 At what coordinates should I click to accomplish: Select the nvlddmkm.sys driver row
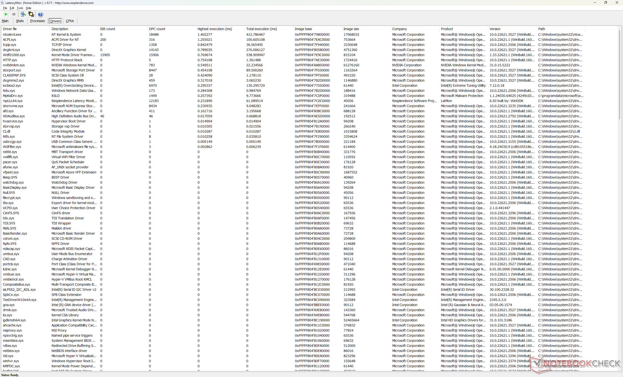[x=14, y=65]
